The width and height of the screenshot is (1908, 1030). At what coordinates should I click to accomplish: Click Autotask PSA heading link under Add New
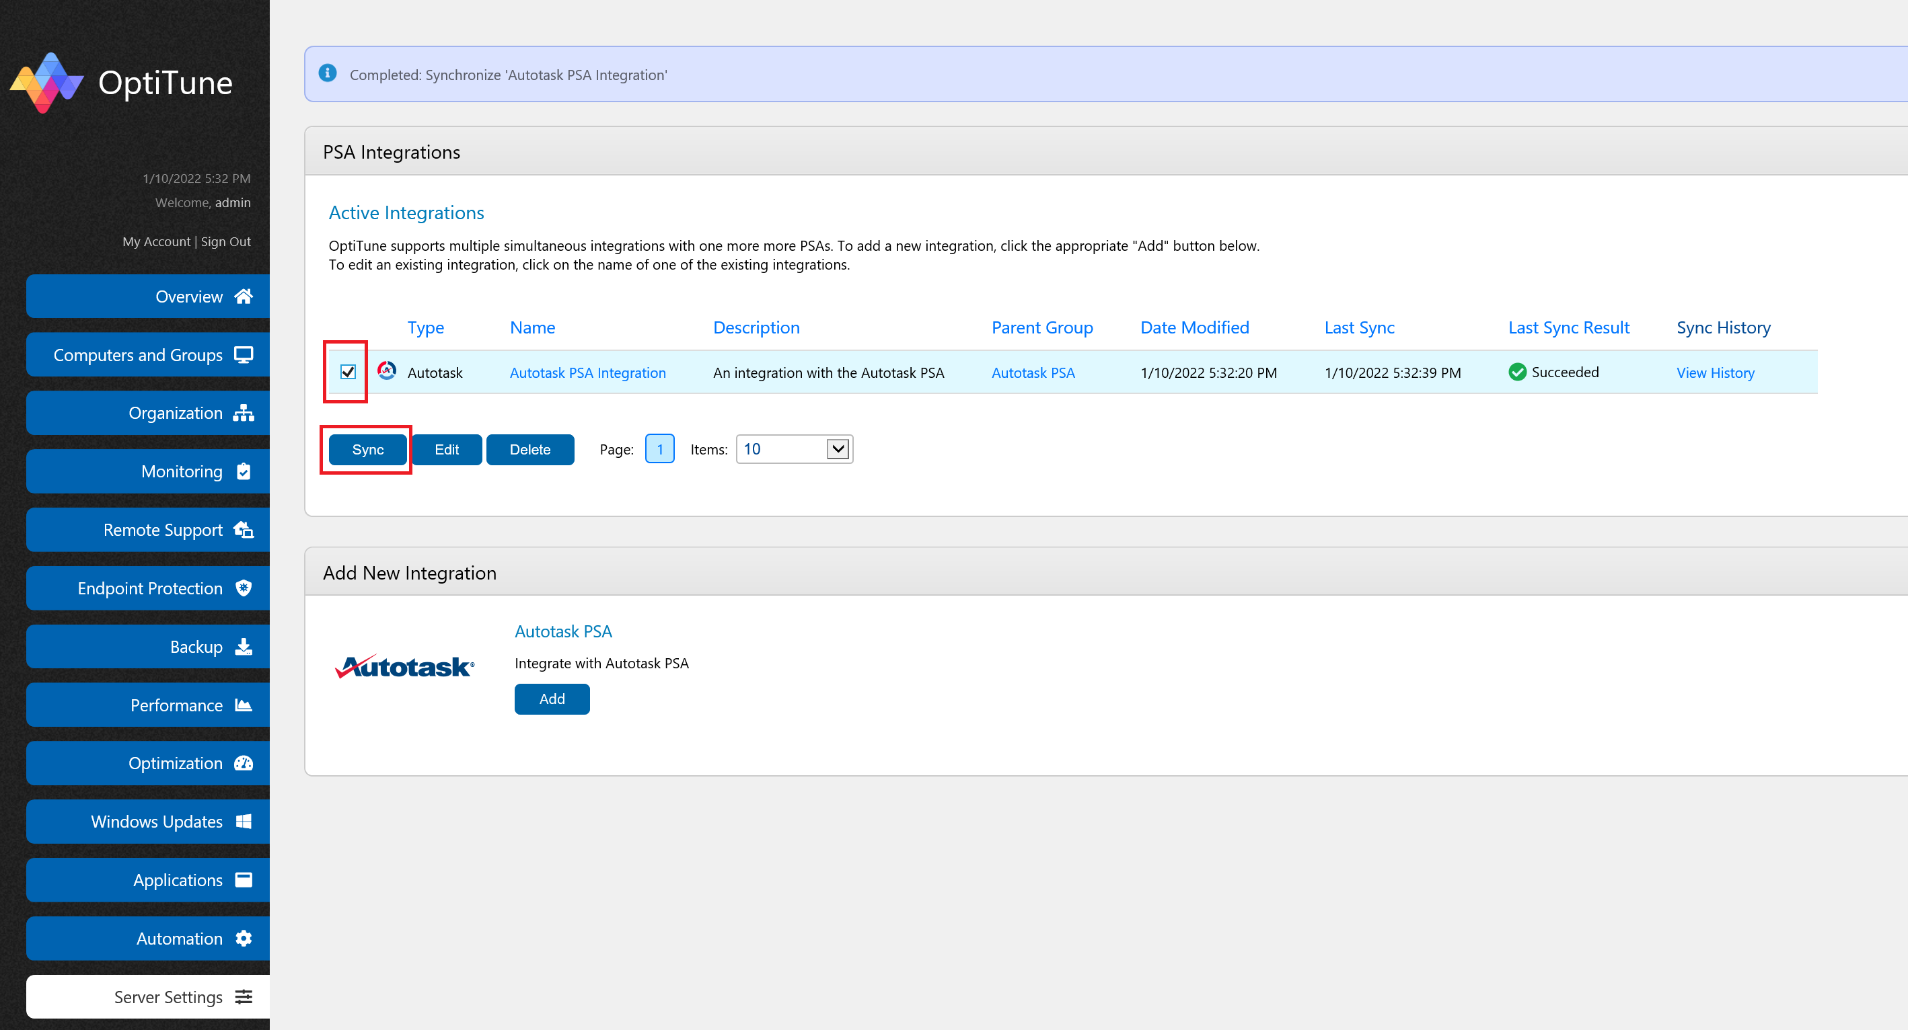563,631
